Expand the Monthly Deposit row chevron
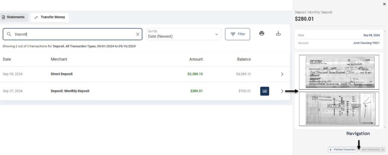This screenshot has width=388, height=155. pos(282,91)
